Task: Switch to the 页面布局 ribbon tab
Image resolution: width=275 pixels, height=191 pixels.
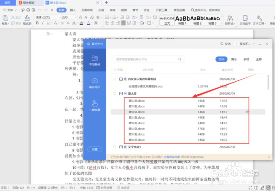Action: point(87,10)
